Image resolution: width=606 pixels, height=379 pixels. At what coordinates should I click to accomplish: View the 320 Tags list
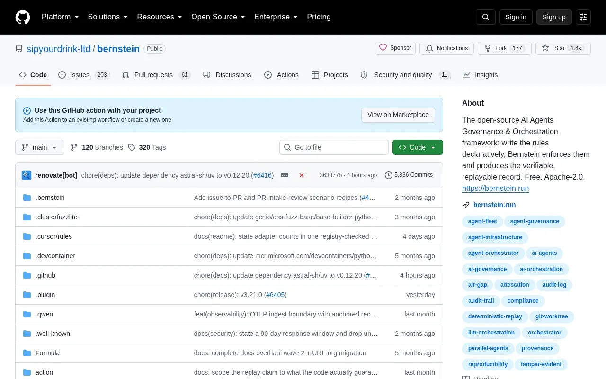pyautogui.click(x=147, y=147)
